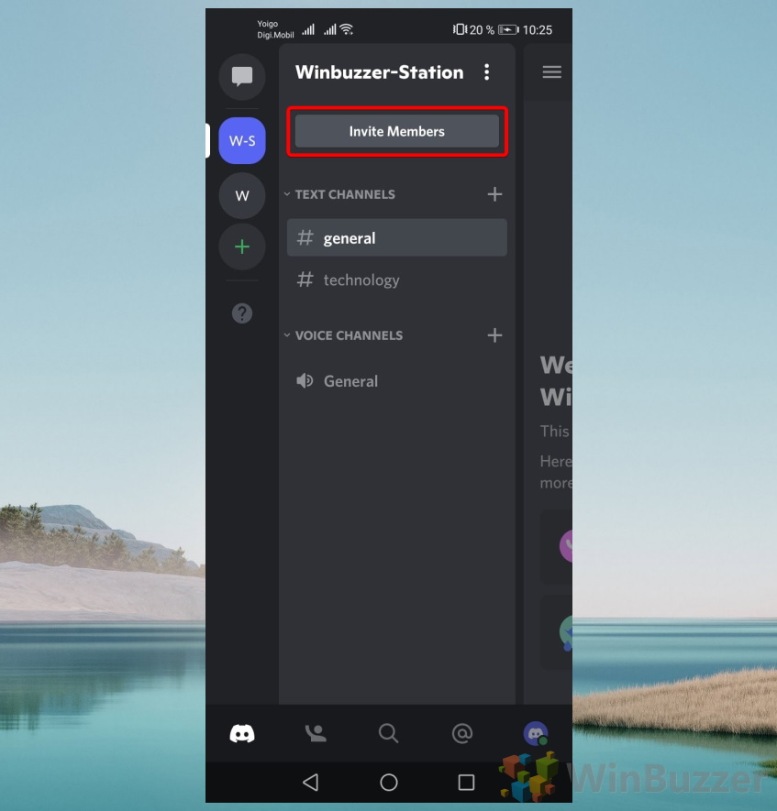Open user profile avatar tab
777x811 pixels.
pyautogui.click(x=535, y=733)
